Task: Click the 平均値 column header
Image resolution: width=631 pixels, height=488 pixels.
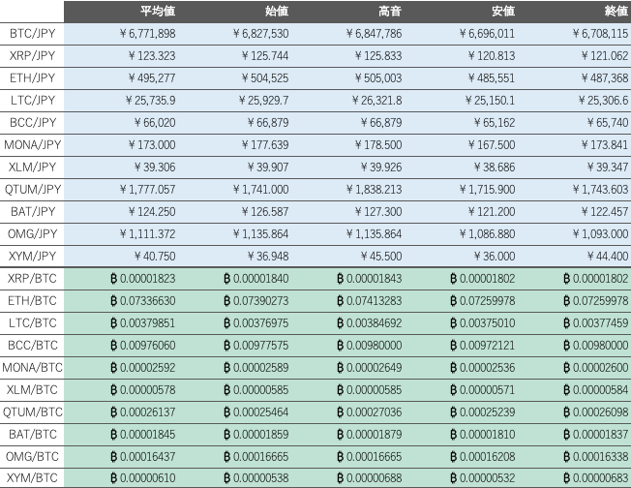Action: (x=158, y=11)
